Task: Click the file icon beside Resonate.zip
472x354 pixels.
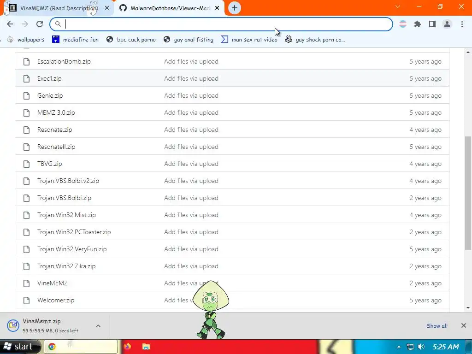Action: point(26,130)
